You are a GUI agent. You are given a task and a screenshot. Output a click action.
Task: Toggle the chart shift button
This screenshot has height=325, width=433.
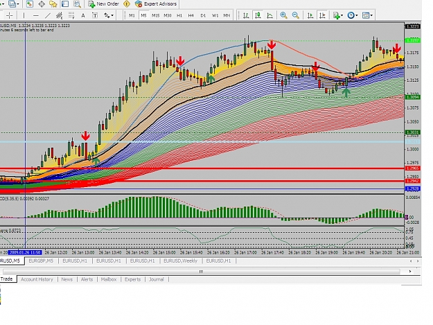coord(322,15)
